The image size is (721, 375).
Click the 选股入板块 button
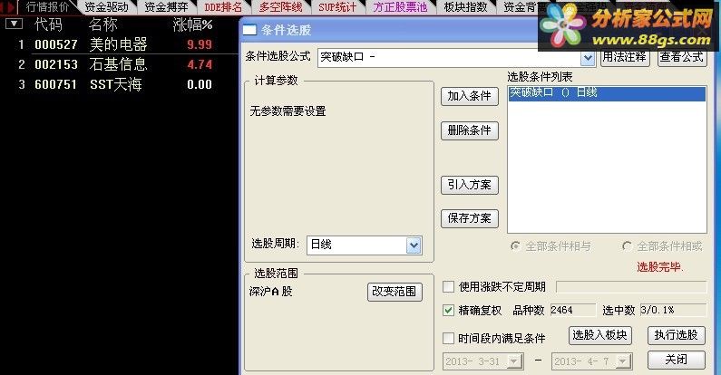coord(600,335)
